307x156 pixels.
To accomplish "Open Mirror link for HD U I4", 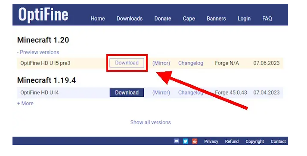I will pos(161,92).
